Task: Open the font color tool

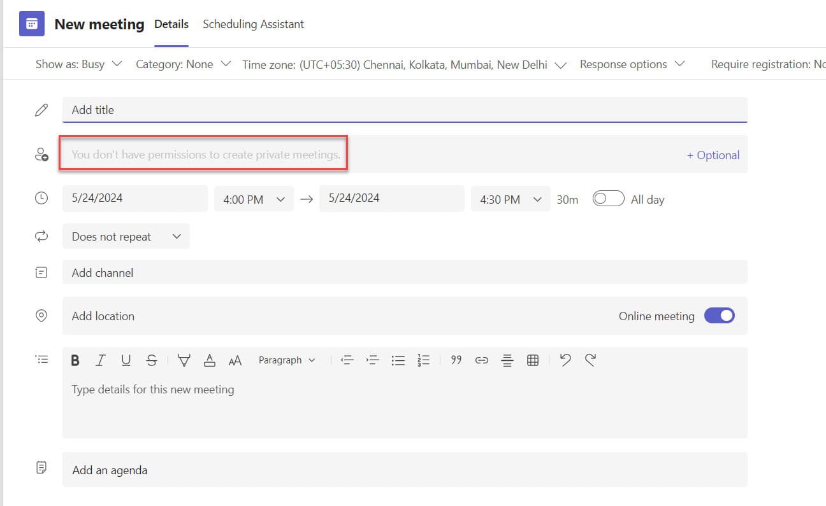Action: (x=209, y=360)
